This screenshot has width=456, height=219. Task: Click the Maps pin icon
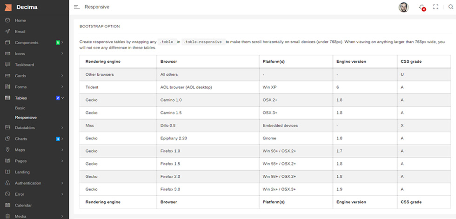(8, 150)
